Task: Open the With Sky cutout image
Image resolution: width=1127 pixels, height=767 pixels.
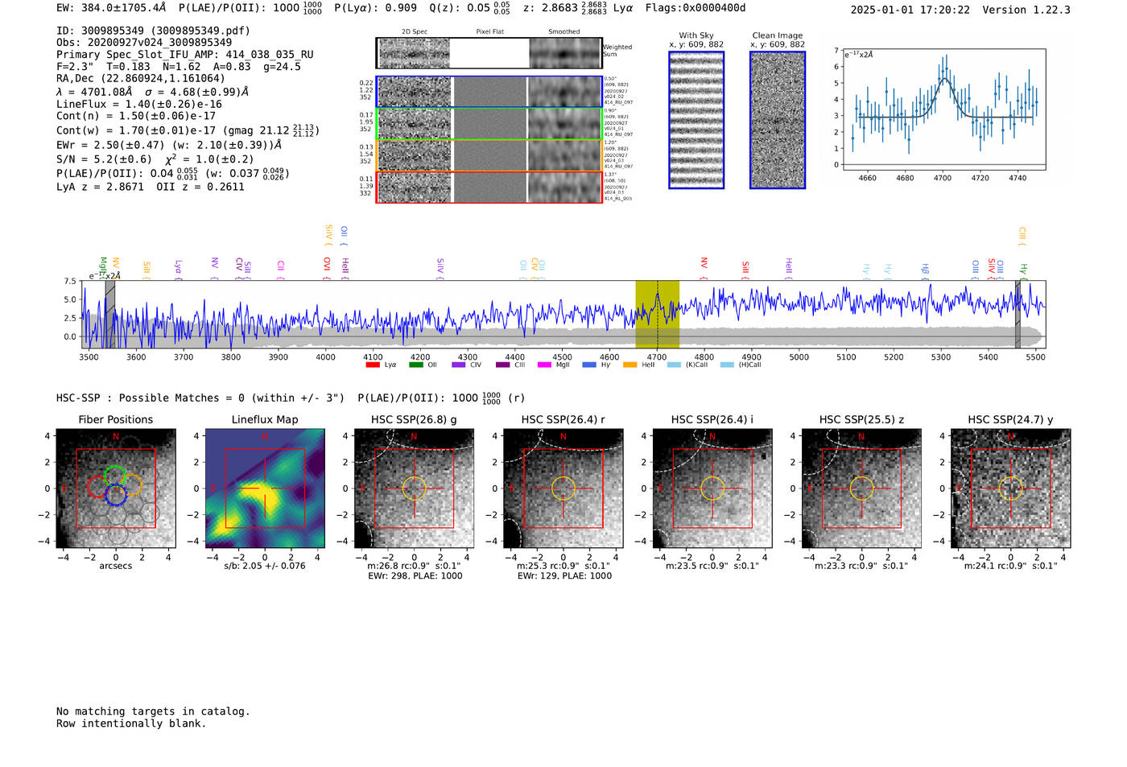Action: tap(696, 120)
